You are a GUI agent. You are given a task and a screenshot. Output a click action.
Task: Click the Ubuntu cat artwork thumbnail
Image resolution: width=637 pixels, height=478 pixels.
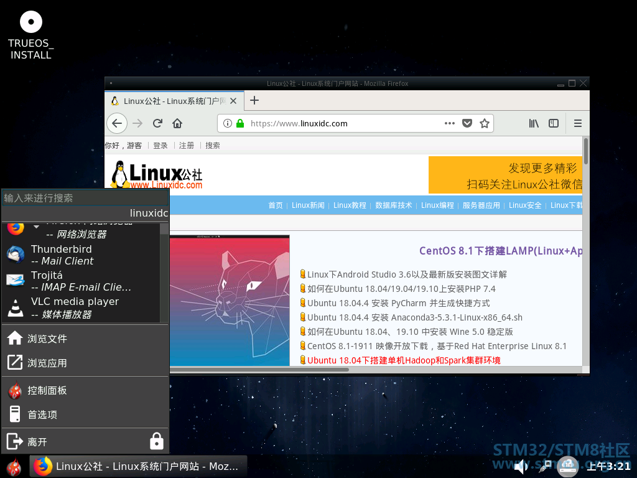pyautogui.click(x=230, y=301)
